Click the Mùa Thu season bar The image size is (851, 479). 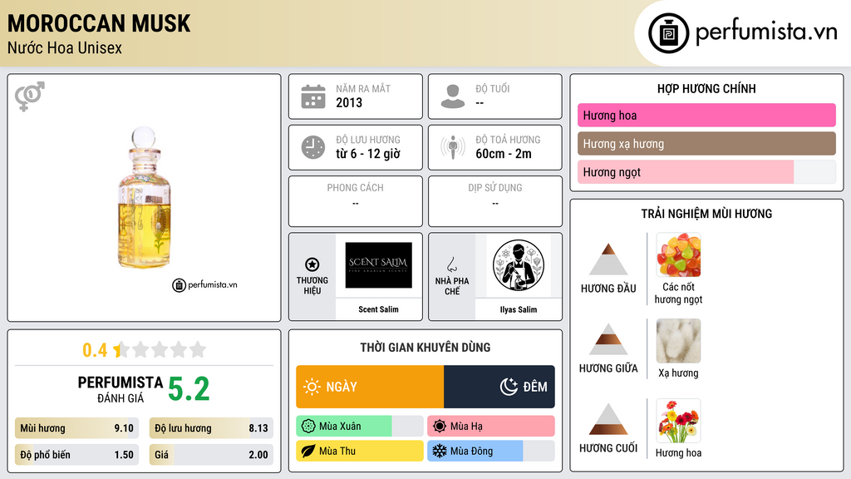(360, 451)
